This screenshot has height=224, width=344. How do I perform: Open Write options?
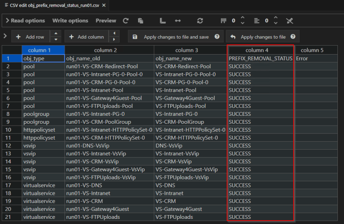pos(70,21)
